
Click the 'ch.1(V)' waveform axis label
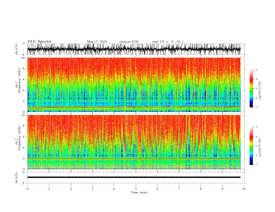(x=17, y=49)
